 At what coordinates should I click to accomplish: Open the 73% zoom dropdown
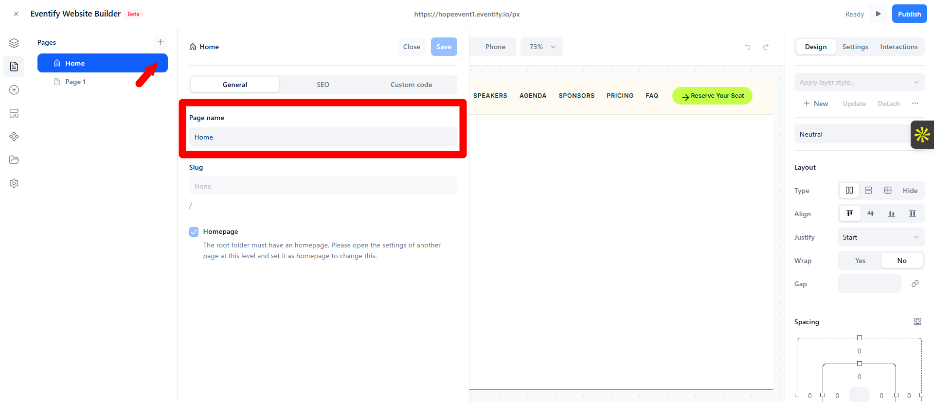click(542, 47)
